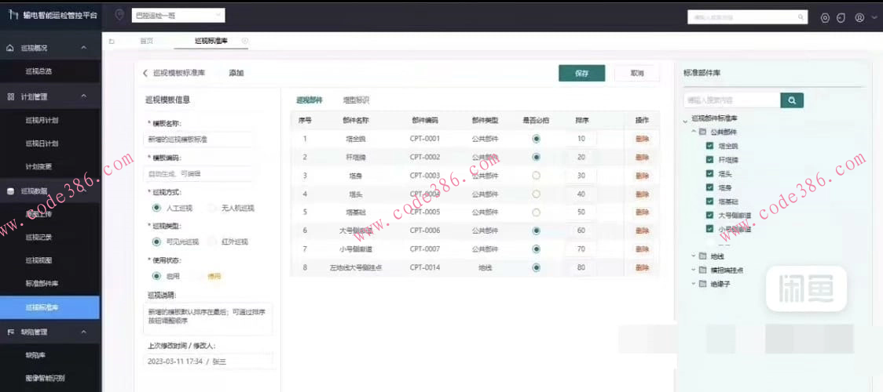Click the 公共部件 folder icon

coord(702,132)
